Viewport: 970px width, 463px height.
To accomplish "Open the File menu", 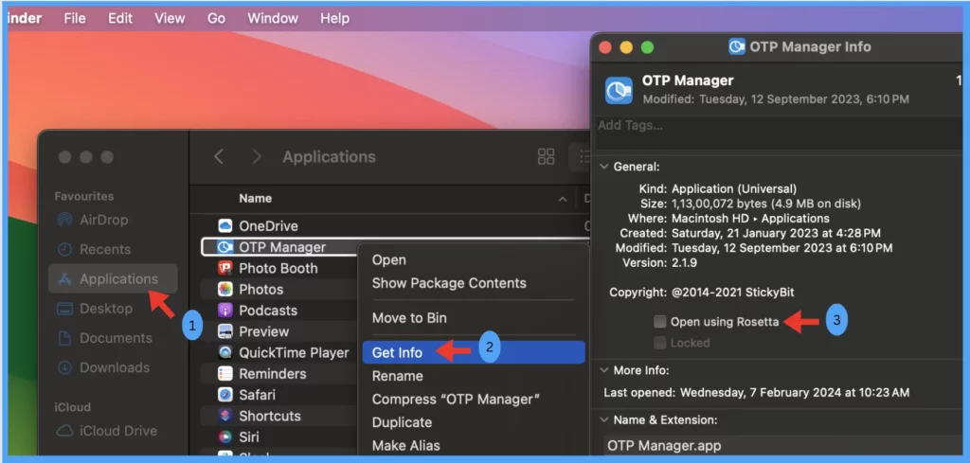I will 75,19.
